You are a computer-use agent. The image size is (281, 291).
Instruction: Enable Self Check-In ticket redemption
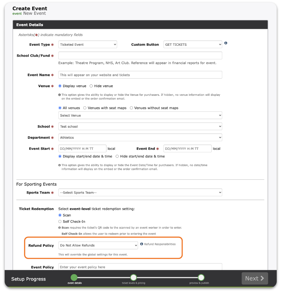(60, 222)
